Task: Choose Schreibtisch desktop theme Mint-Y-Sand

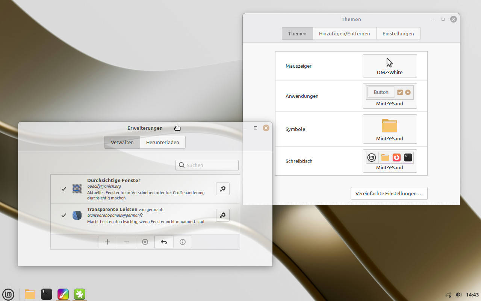Action: (x=390, y=161)
